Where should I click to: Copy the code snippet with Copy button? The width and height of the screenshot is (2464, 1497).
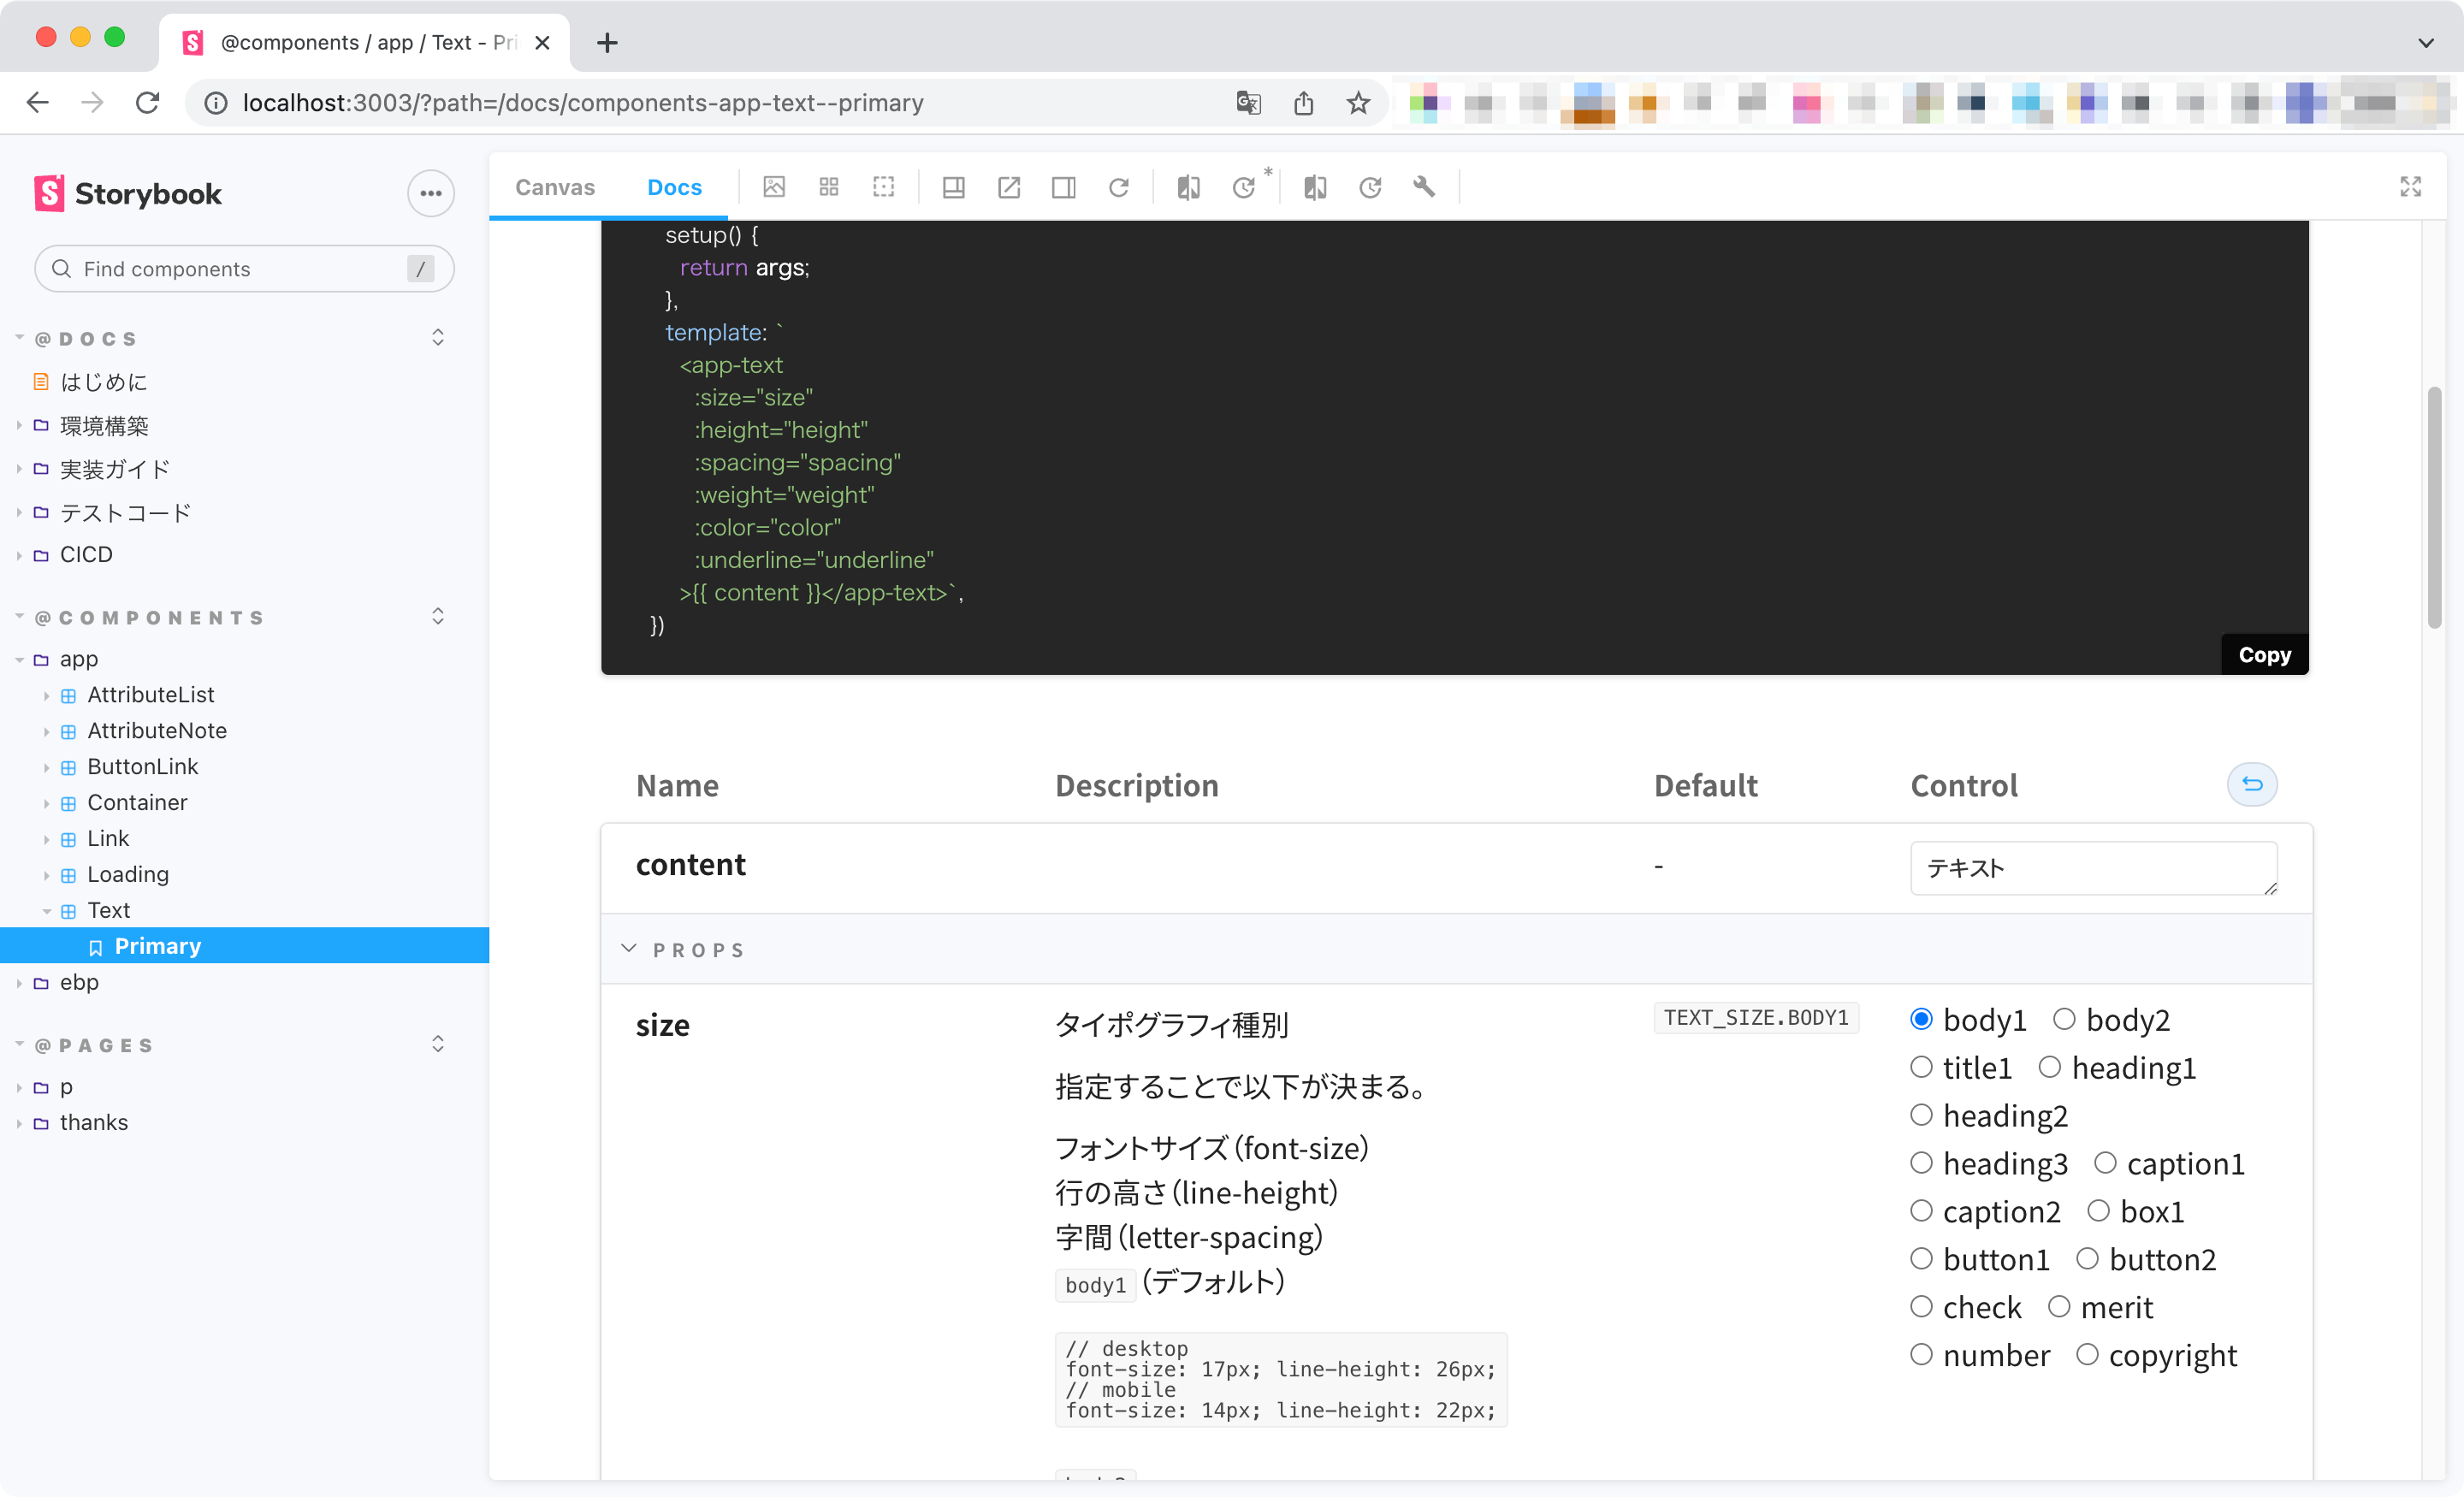tap(2264, 655)
